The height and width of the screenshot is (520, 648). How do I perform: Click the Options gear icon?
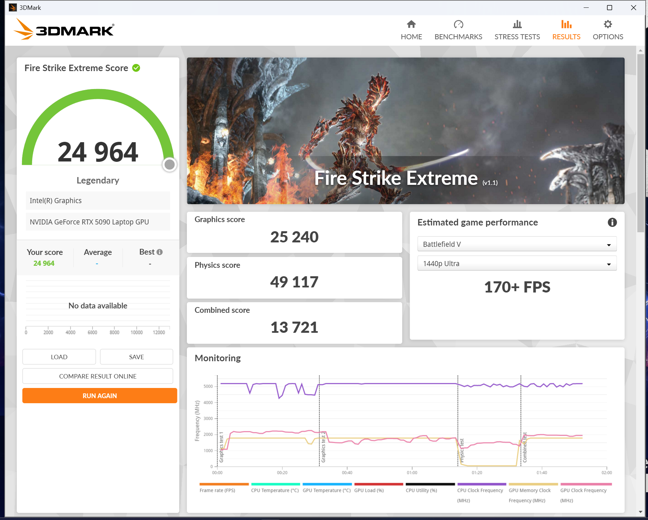[x=608, y=24]
